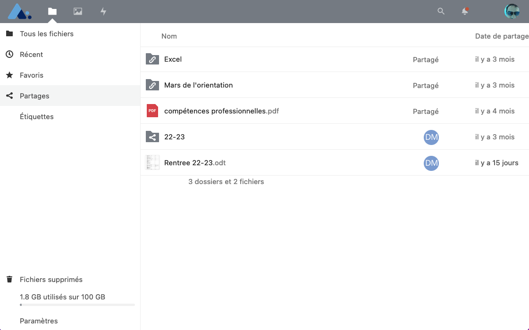The width and height of the screenshot is (529, 330).
Task: Open the search magnifier icon
Action: pyautogui.click(x=441, y=11)
